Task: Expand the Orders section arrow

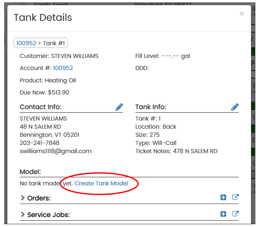Action: coord(23,198)
